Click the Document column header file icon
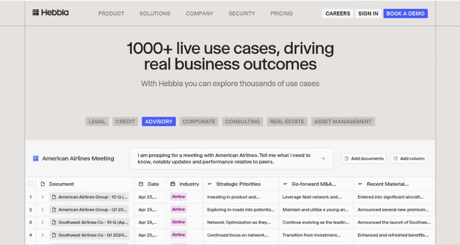460x245 pixels. click(43, 184)
